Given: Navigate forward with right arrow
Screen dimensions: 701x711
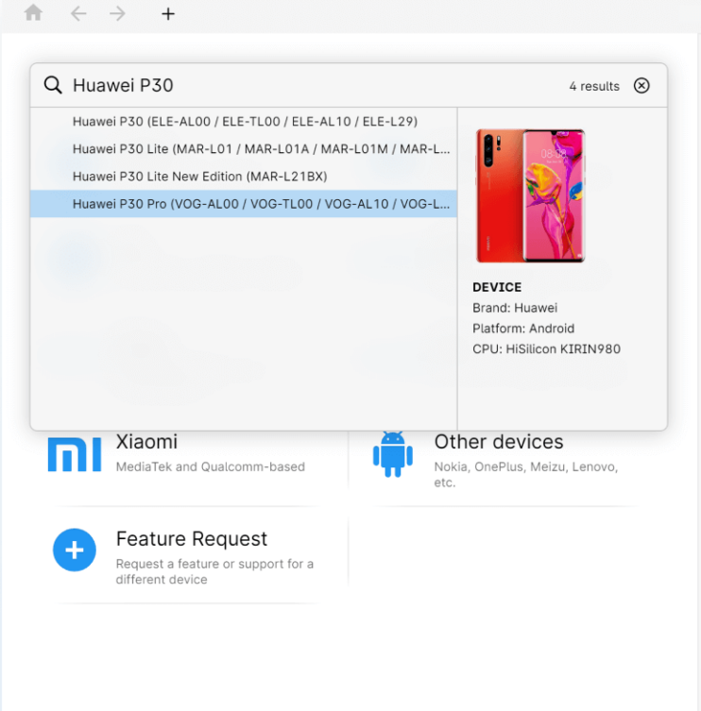Looking at the screenshot, I should click(117, 13).
